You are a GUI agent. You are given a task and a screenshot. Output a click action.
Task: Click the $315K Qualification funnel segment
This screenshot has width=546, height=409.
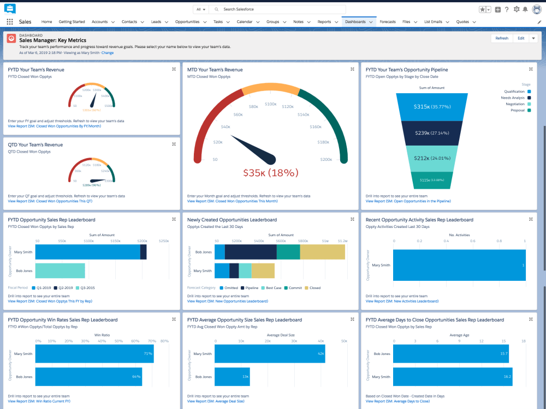click(432, 107)
